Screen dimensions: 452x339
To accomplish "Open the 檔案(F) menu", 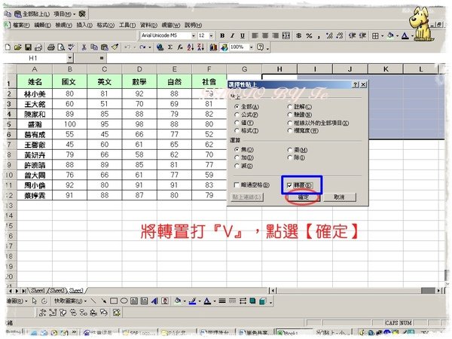I will [21, 25].
